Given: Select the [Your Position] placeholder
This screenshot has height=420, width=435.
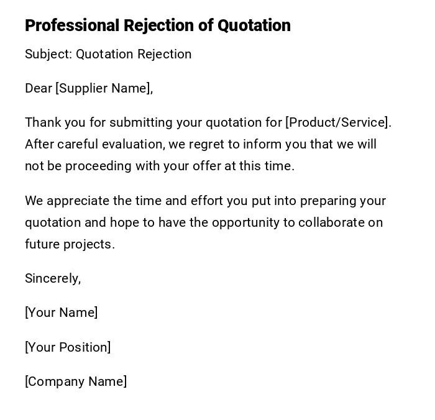Looking at the screenshot, I should coord(68,347).
